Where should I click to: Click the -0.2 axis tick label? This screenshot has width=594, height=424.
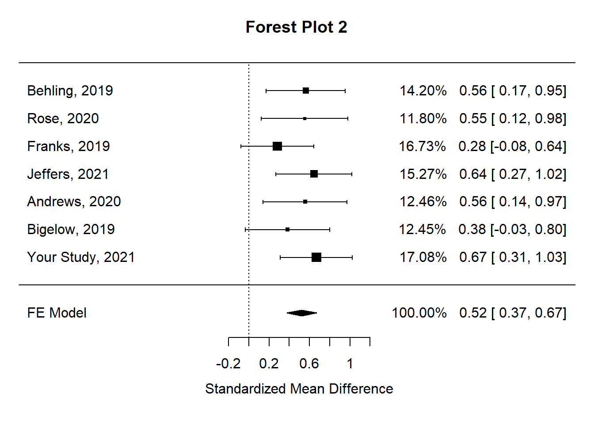[228, 363]
